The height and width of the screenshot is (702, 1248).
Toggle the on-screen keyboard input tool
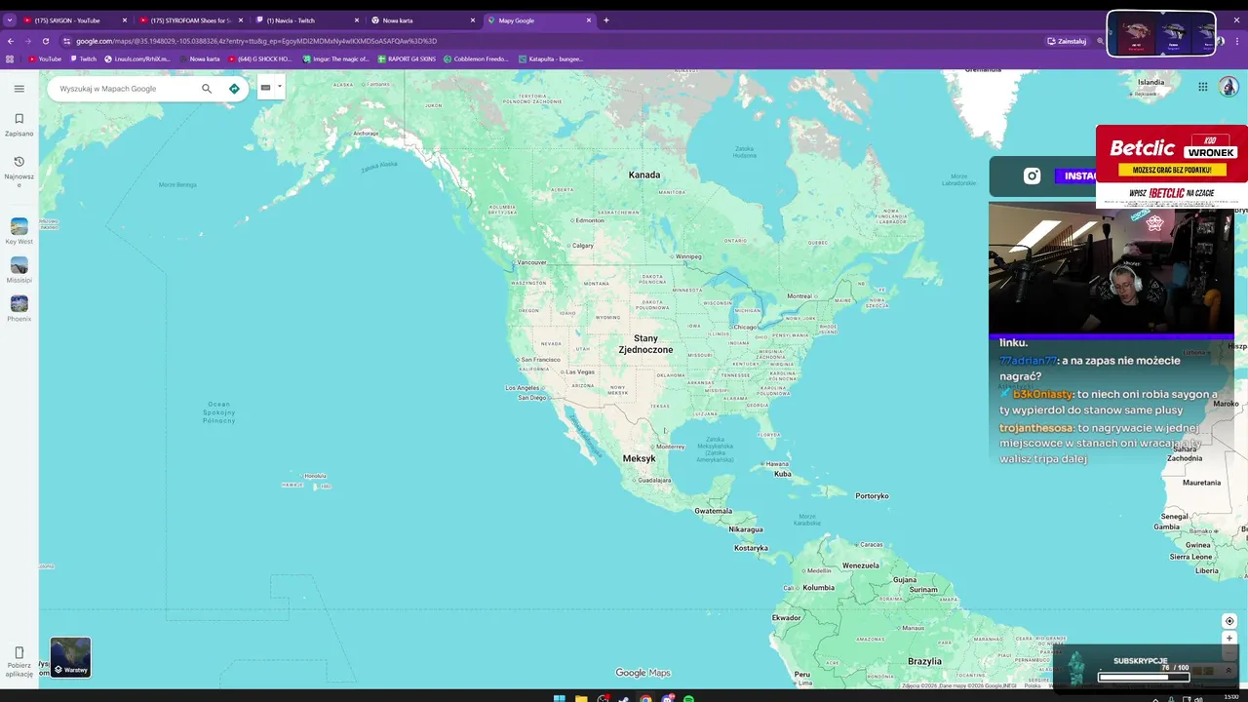[x=265, y=88]
